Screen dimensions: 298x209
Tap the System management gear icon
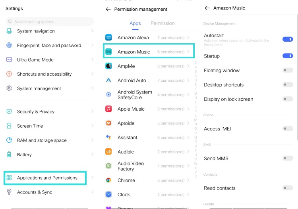pos(9,88)
